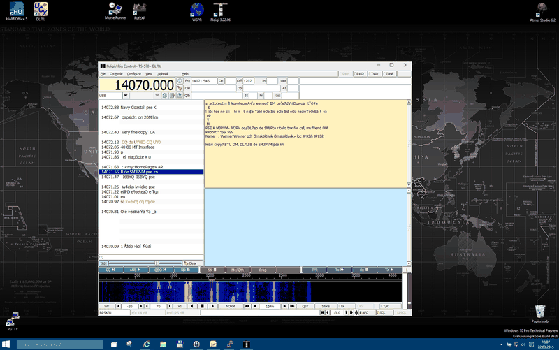Click the Clear button in signal browser
The image size is (559, 350).
point(193,263)
